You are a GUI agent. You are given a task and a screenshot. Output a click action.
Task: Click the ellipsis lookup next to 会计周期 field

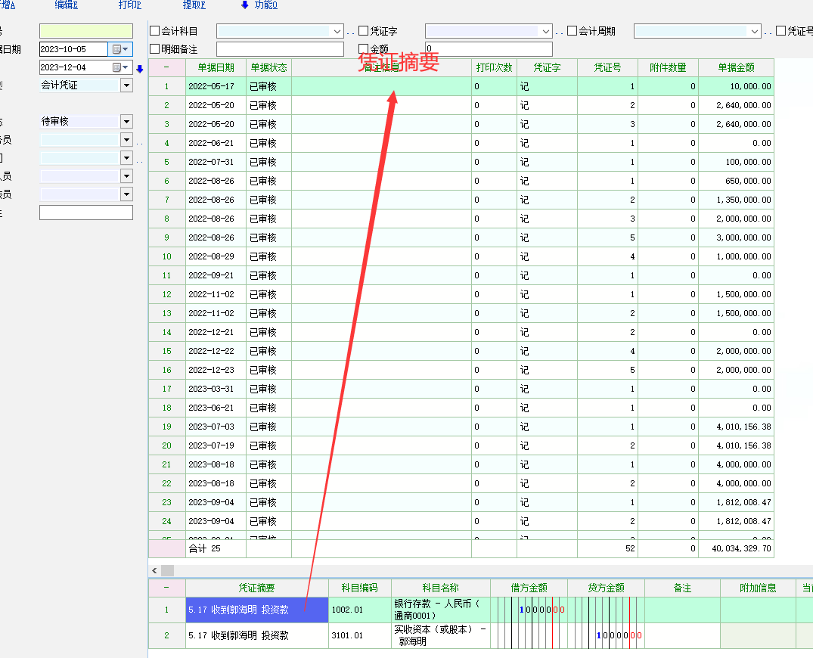[x=768, y=32]
